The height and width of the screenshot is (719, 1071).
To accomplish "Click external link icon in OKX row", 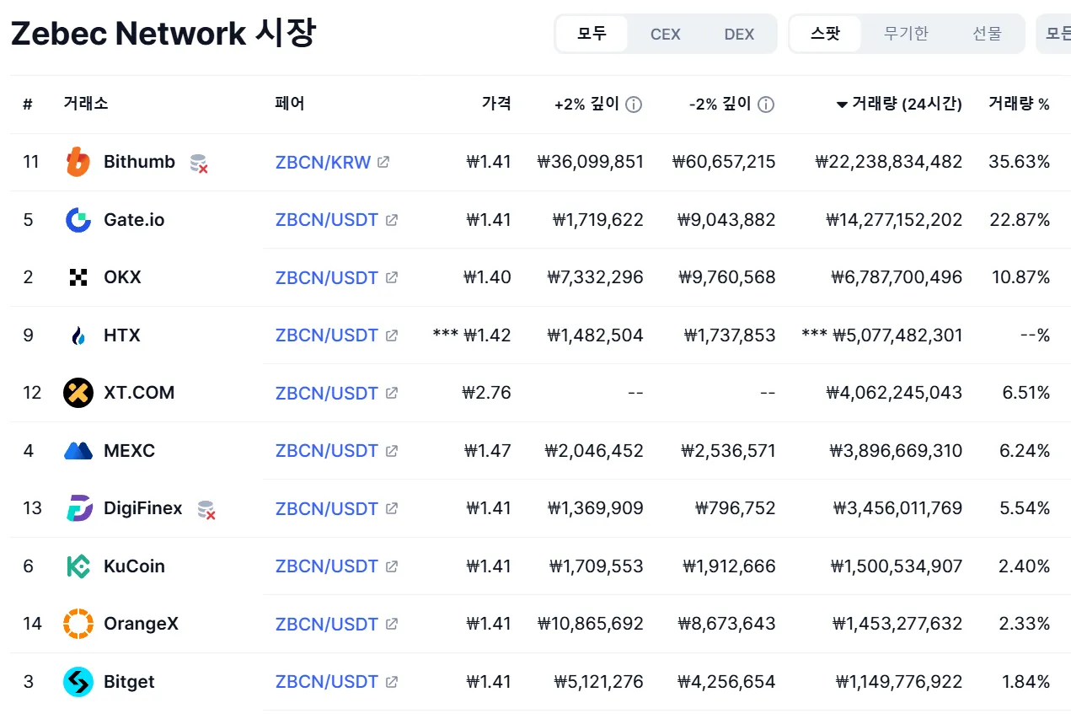I will click(x=391, y=277).
